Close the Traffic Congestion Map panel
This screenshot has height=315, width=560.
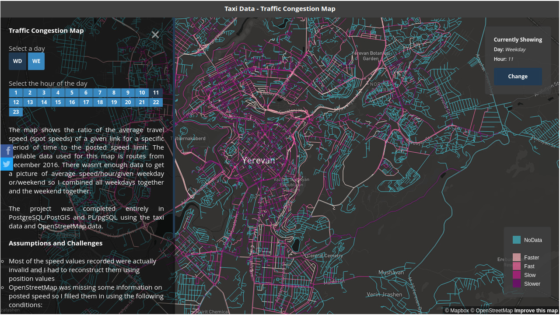click(x=155, y=35)
